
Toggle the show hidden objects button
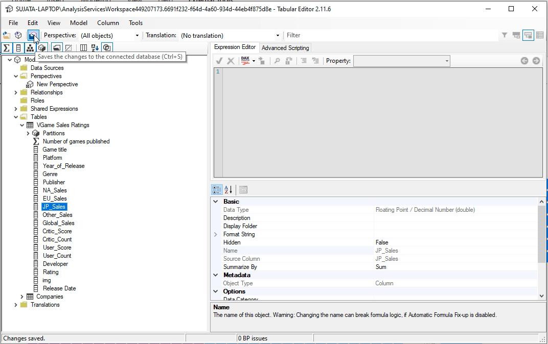tap(68, 48)
